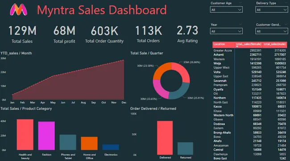
Task: Click the 35M (26.86%) donut segment
Action: click(x=182, y=71)
